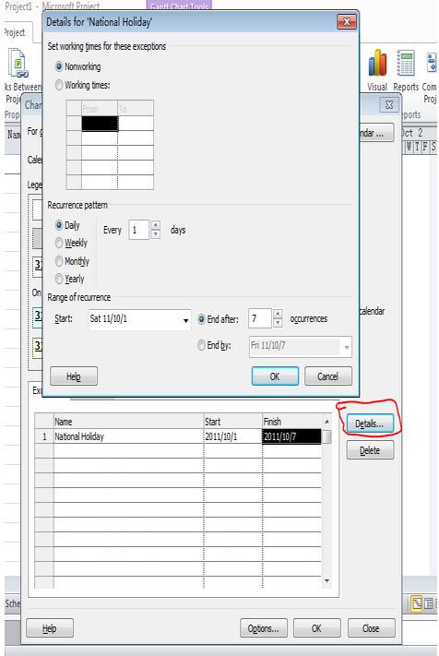Open the Gantt Chart Tools tab
This screenshot has height=656, width=439.
pos(179,6)
